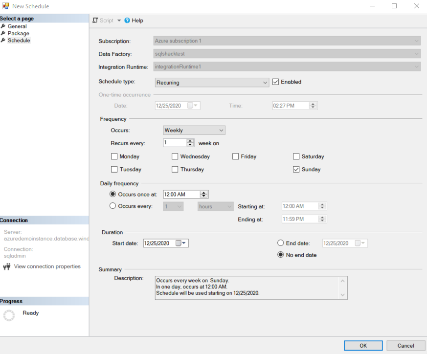Open the Start date calendar picker
This screenshot has width=427, height=354.
pyautogui.click(x=181, y=243)
